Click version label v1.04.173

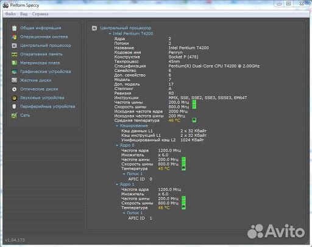15,240
